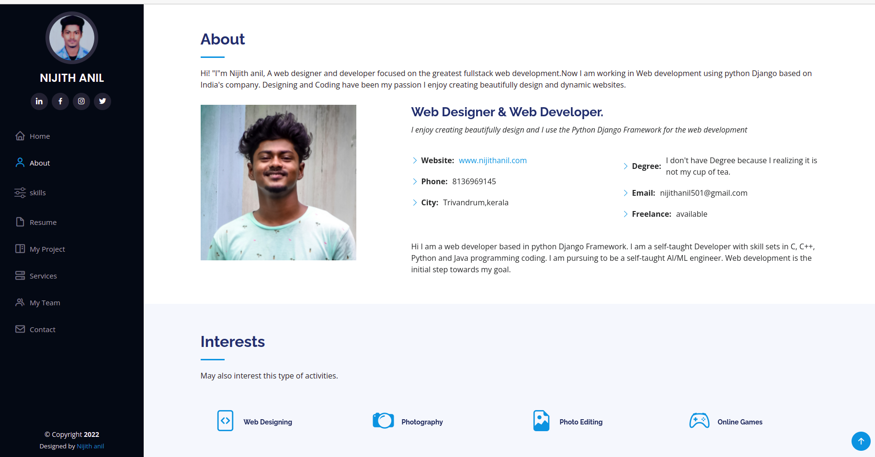Click the arrow beside Degree

tap(625, 166)
